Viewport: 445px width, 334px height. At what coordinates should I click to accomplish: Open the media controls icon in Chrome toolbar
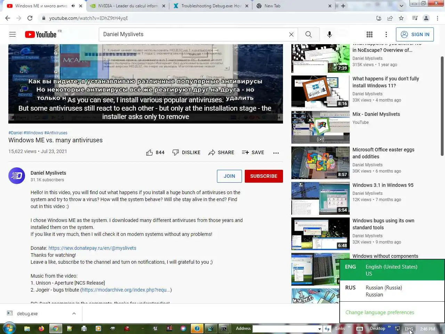[x=415, y=18]
